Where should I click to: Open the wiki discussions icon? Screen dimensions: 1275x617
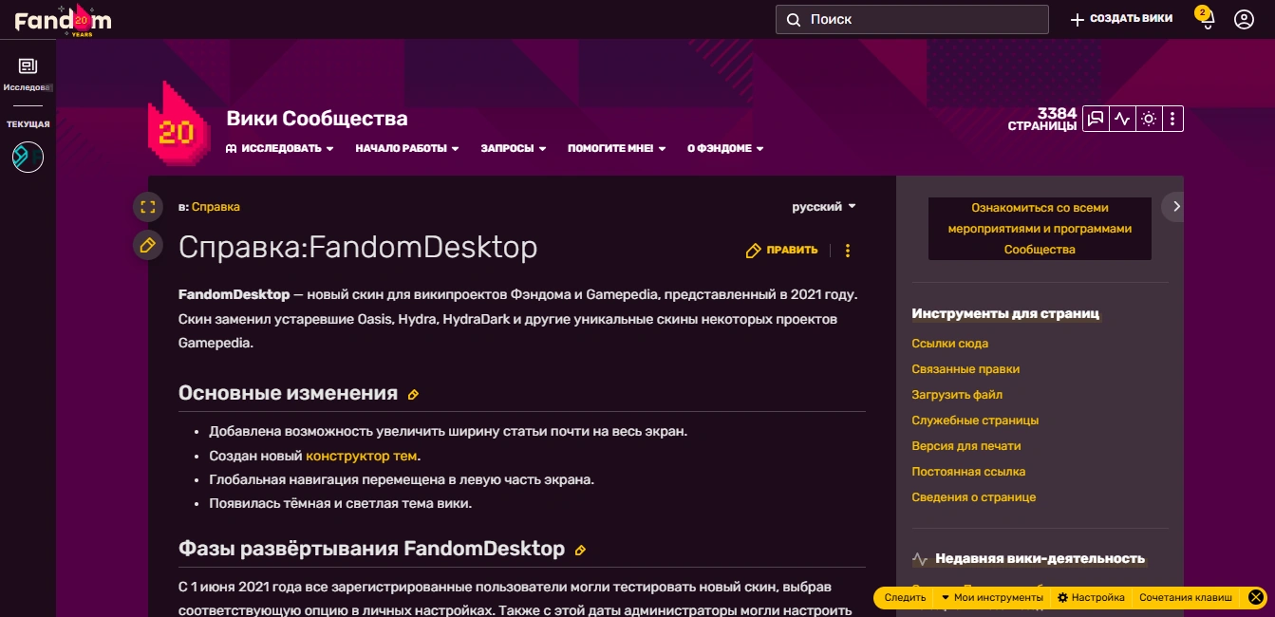pyautogui.click(x=1097, y=119)
